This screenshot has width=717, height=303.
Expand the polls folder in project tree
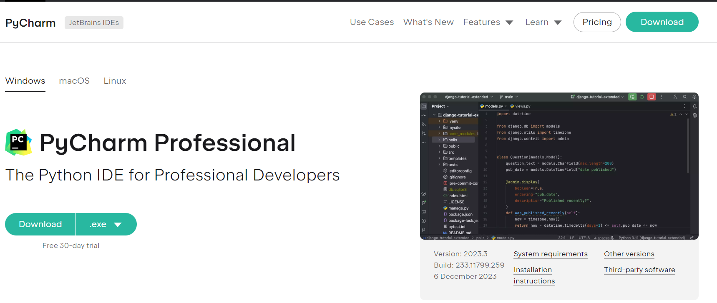[439, 140]
